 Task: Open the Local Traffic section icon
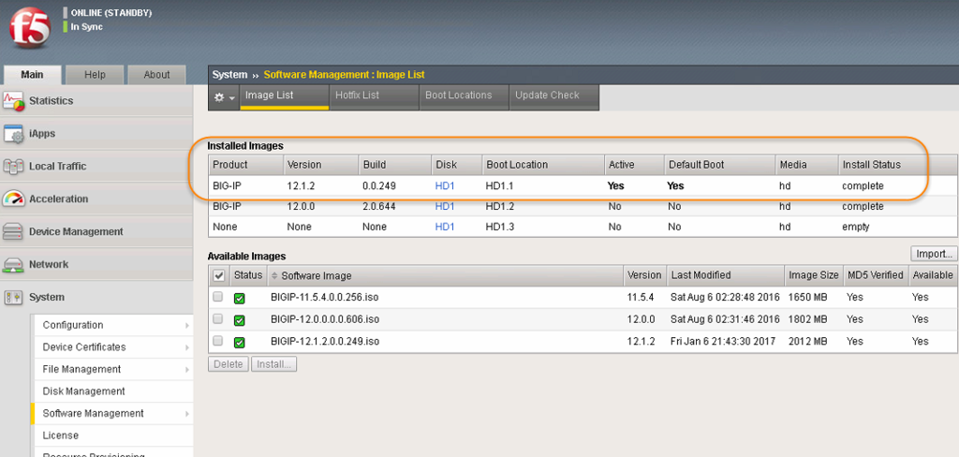pos(13,167)
